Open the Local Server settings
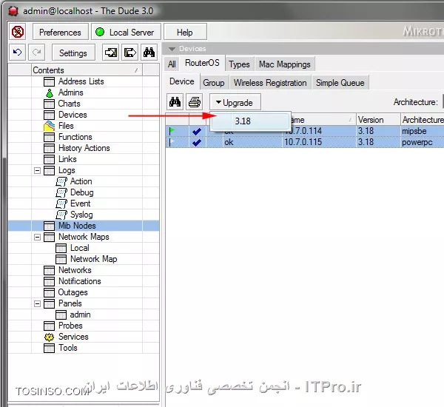 (126, 32)
